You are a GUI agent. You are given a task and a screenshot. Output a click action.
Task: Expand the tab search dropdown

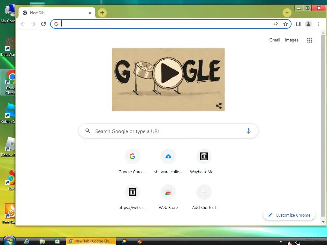(x=287, y=13)
